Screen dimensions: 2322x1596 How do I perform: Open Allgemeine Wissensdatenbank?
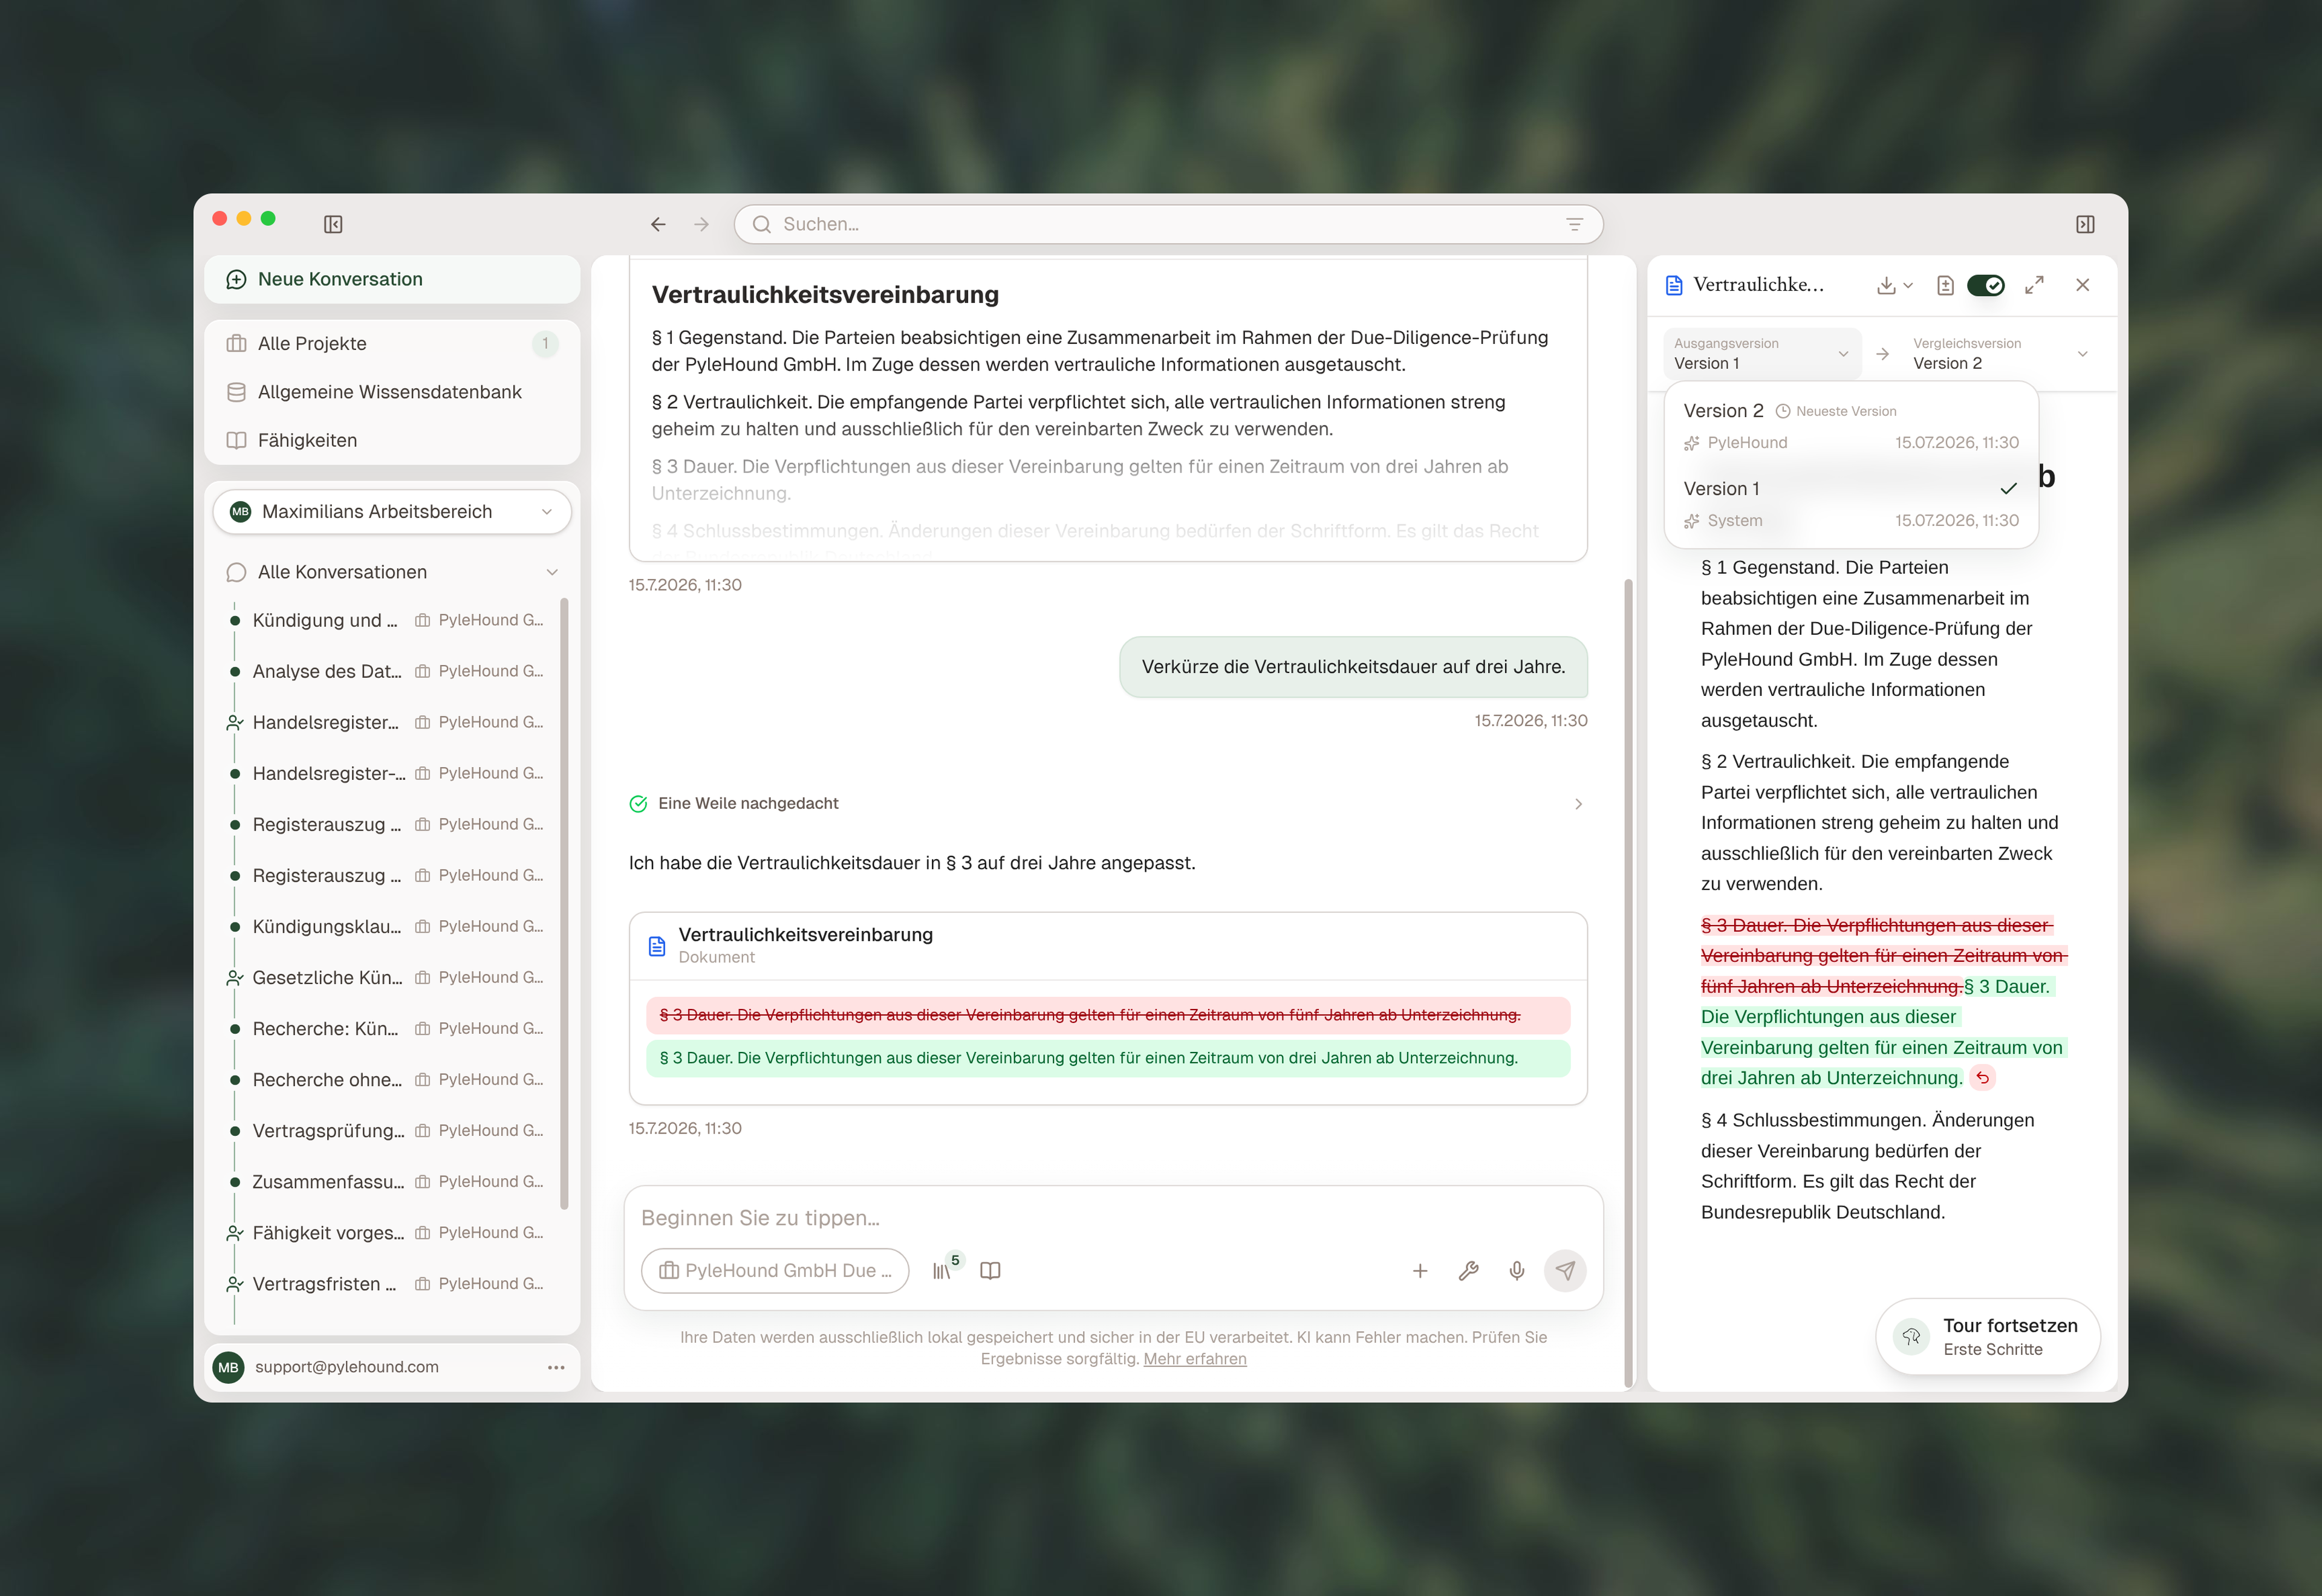coord(392,392)
